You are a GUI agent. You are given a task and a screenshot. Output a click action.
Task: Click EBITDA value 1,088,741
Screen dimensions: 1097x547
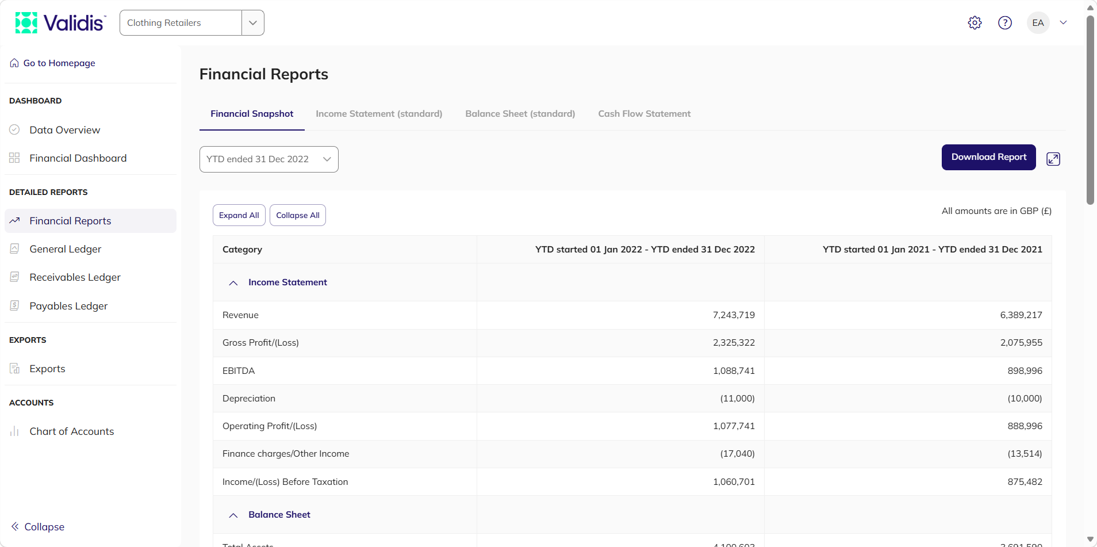pos(734,371)
